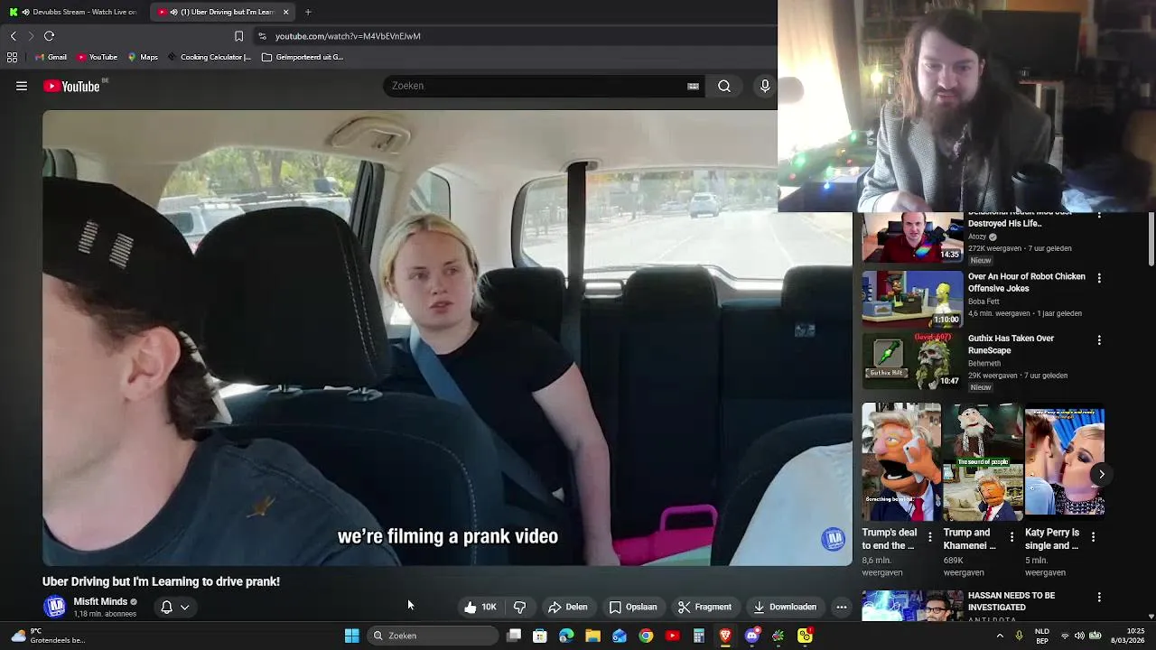The image size is (1156, 650).
Task: Open the YouTube bookmark
Action: tap(97, 57)
